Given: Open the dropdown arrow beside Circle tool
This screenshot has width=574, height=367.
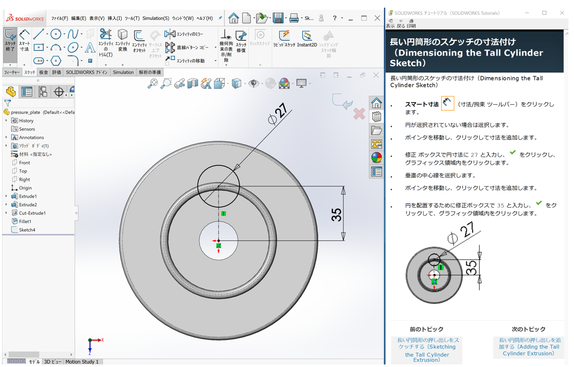Looking at the screenshot, I should tap(64, 35).
